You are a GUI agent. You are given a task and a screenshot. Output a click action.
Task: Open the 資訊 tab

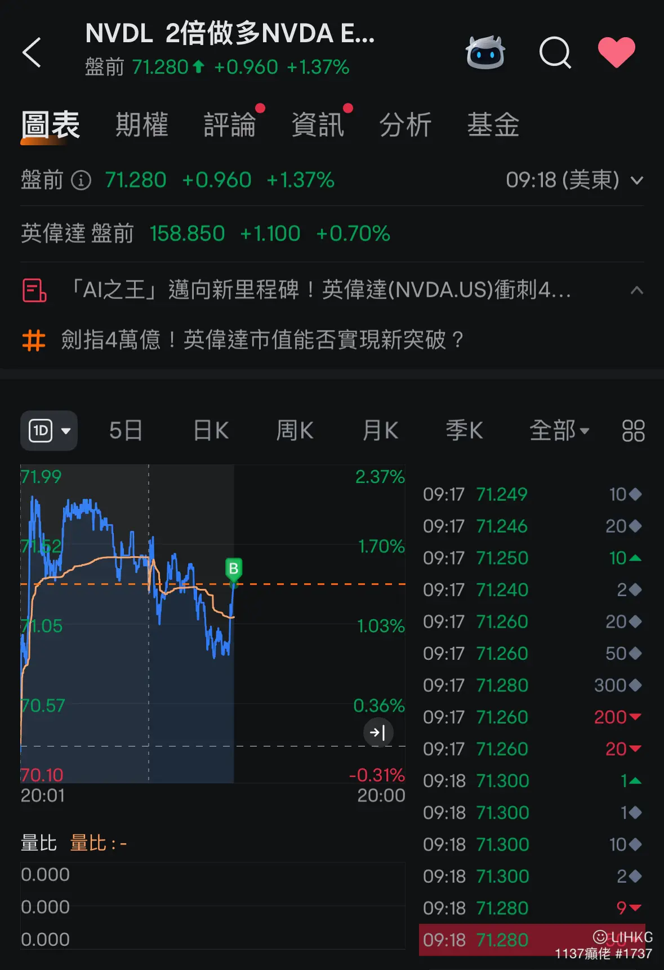tap(318, 125)
